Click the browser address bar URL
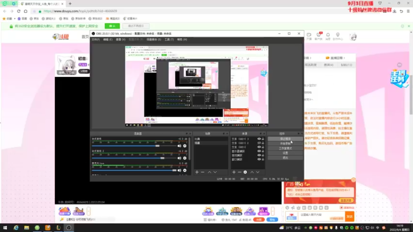413x232 pixels. click(80, 11)
